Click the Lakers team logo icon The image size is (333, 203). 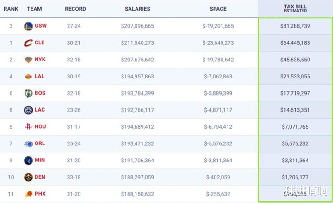coord(28,76)
